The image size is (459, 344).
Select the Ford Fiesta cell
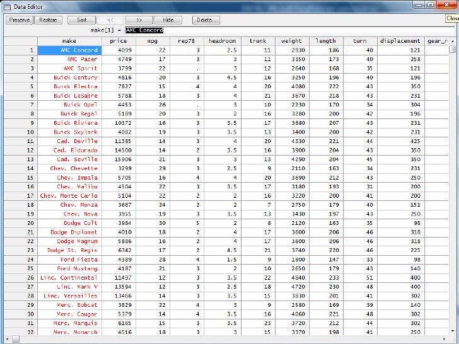69,260
